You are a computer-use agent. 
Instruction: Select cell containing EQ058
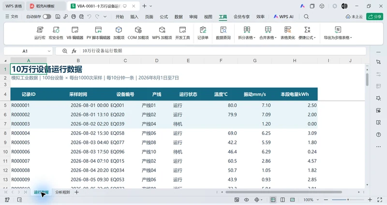[x=125, y=133]
